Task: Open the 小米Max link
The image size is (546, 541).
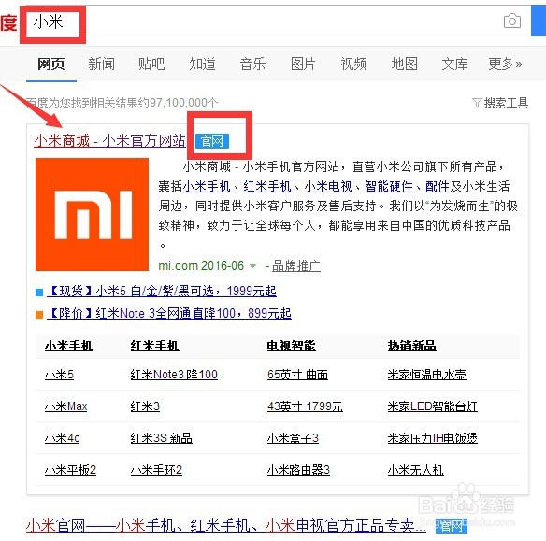Action: click(x=65, y=406)
